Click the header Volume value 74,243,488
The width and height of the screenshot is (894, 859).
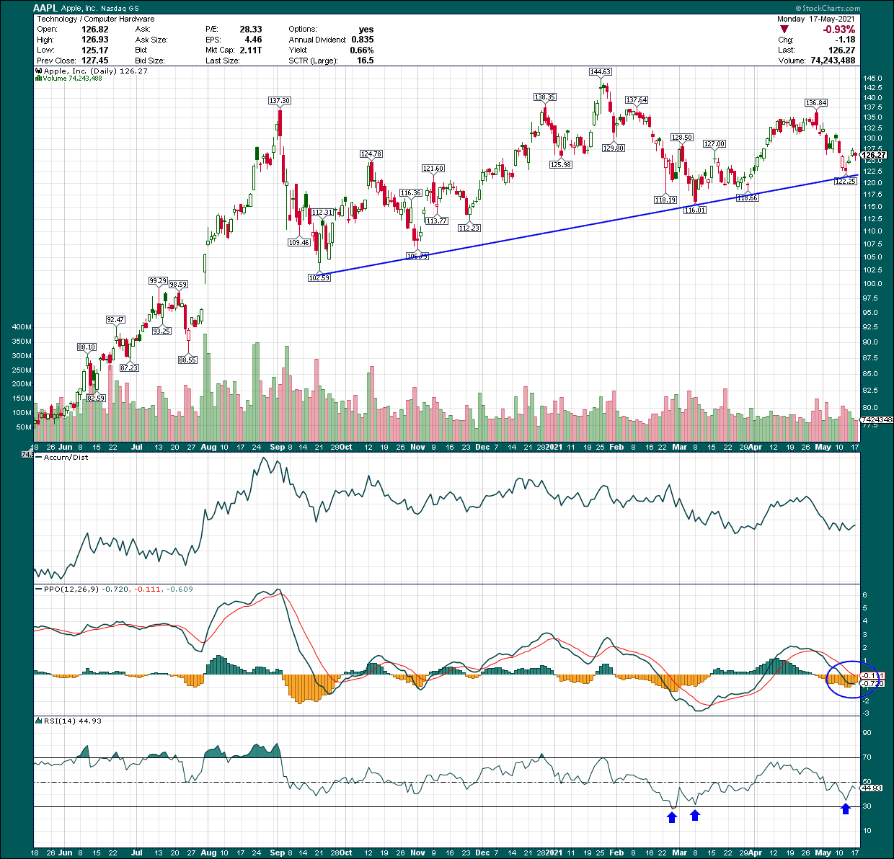click(833, 61)
